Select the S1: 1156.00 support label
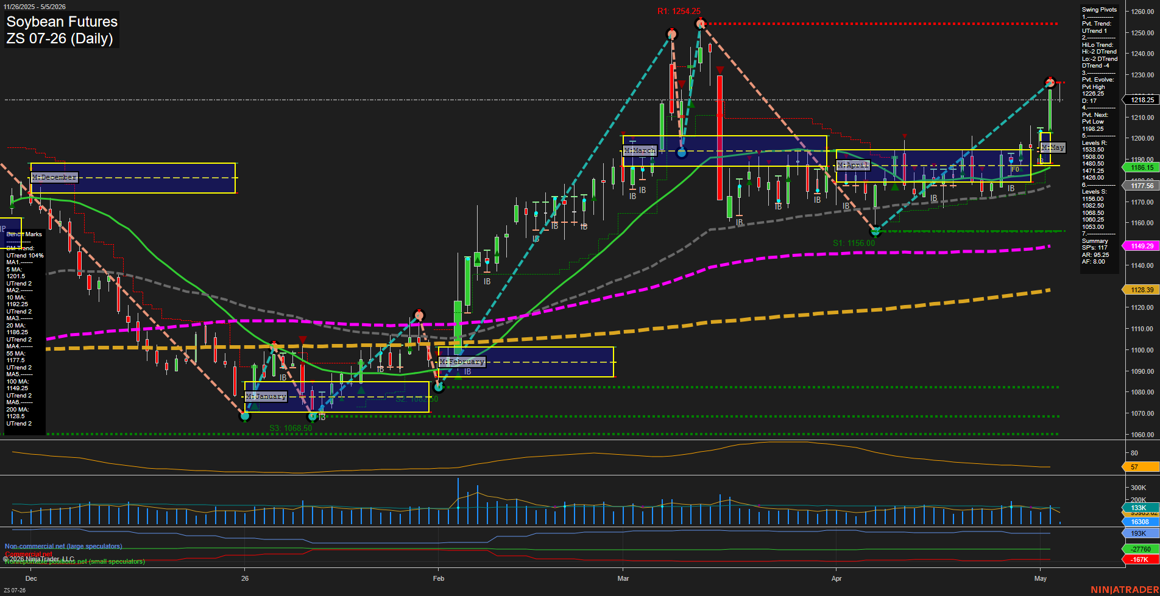The image size is (1160, 596). pos(854,243)
